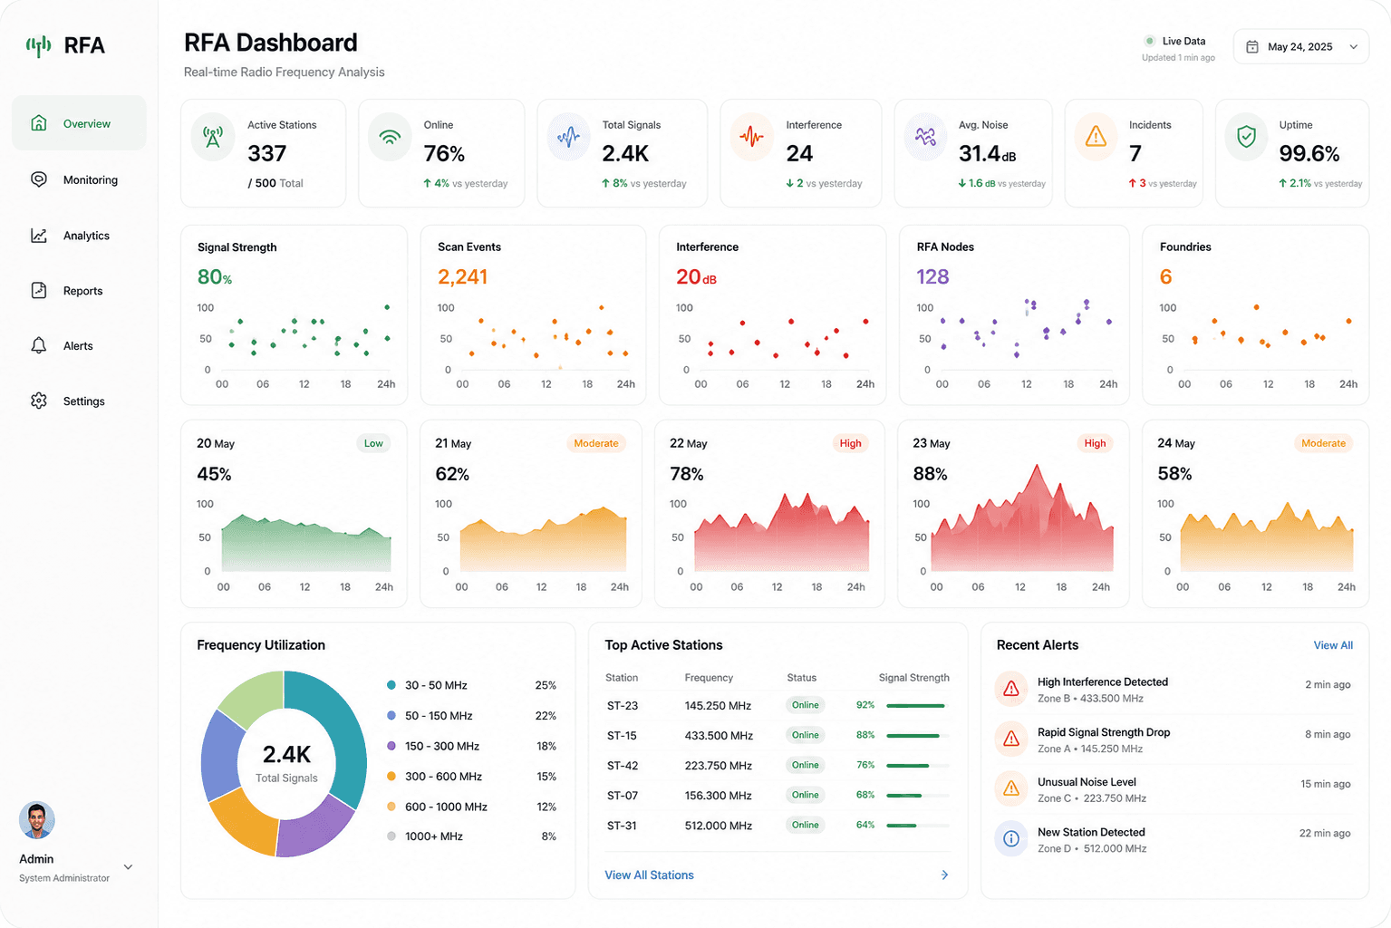Click the 2,241 Scan Events value

click(x=462, y=276)
